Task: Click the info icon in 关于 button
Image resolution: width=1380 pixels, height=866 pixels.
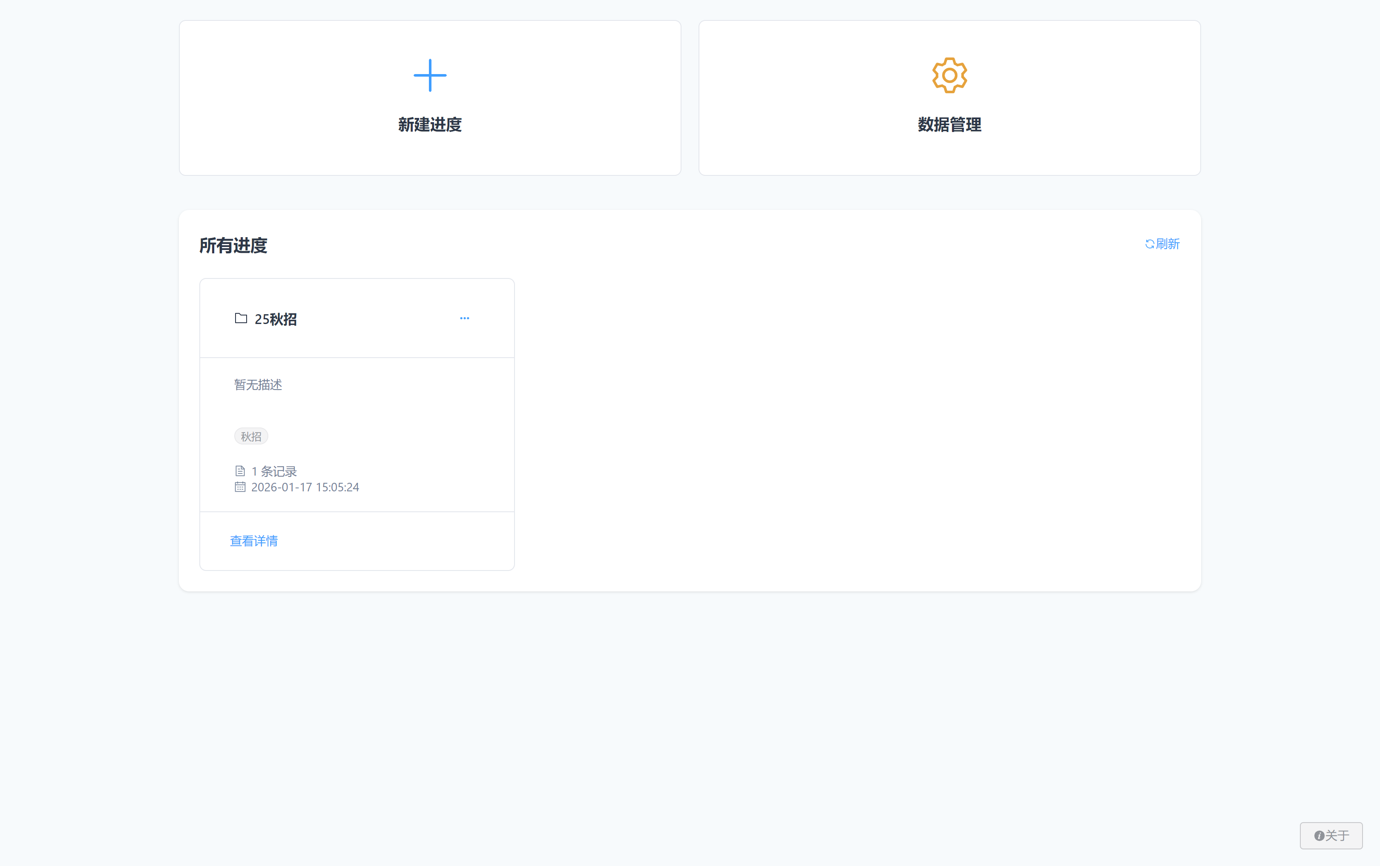Action: coord(1319,836)
